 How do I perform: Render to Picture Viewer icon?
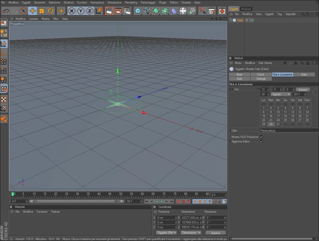point(118,11)
